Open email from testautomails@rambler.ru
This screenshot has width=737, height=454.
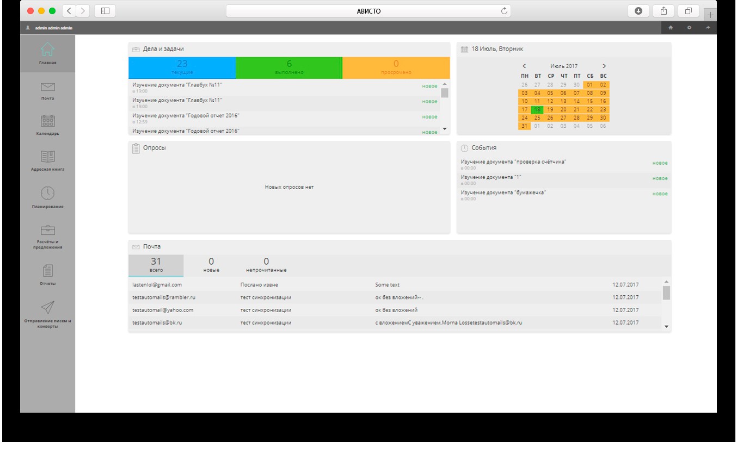coord(395,297)
